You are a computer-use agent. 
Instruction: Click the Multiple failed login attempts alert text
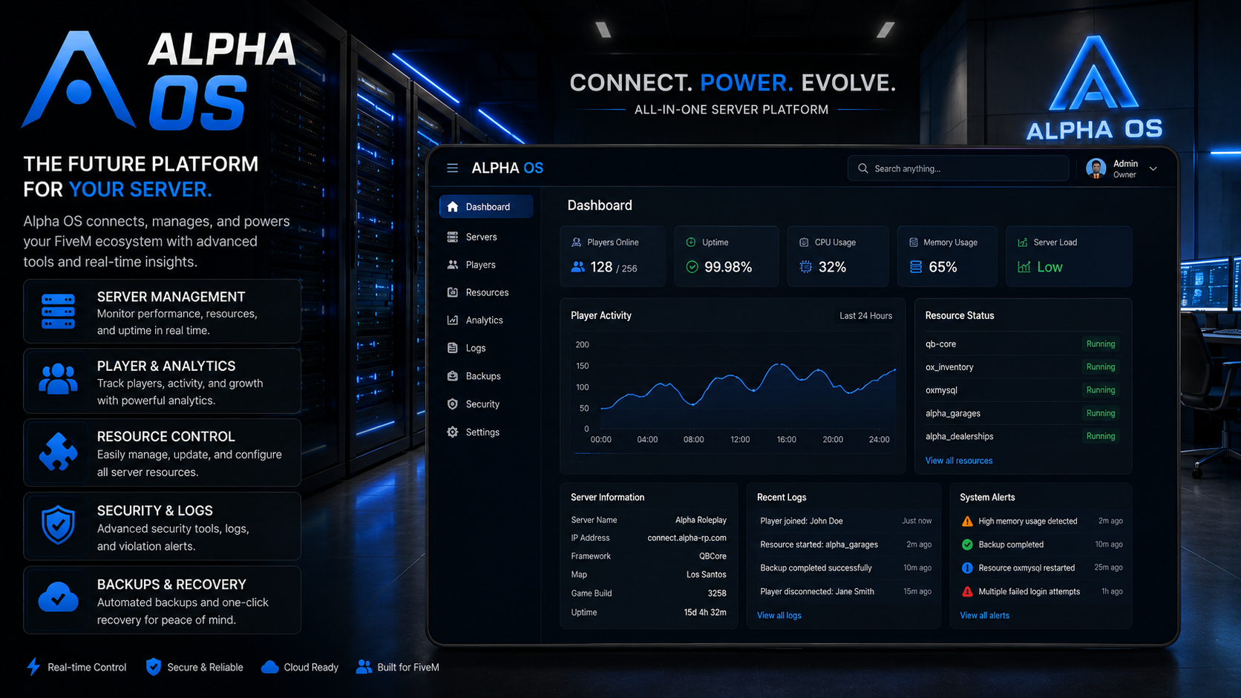coord(1029,592)
